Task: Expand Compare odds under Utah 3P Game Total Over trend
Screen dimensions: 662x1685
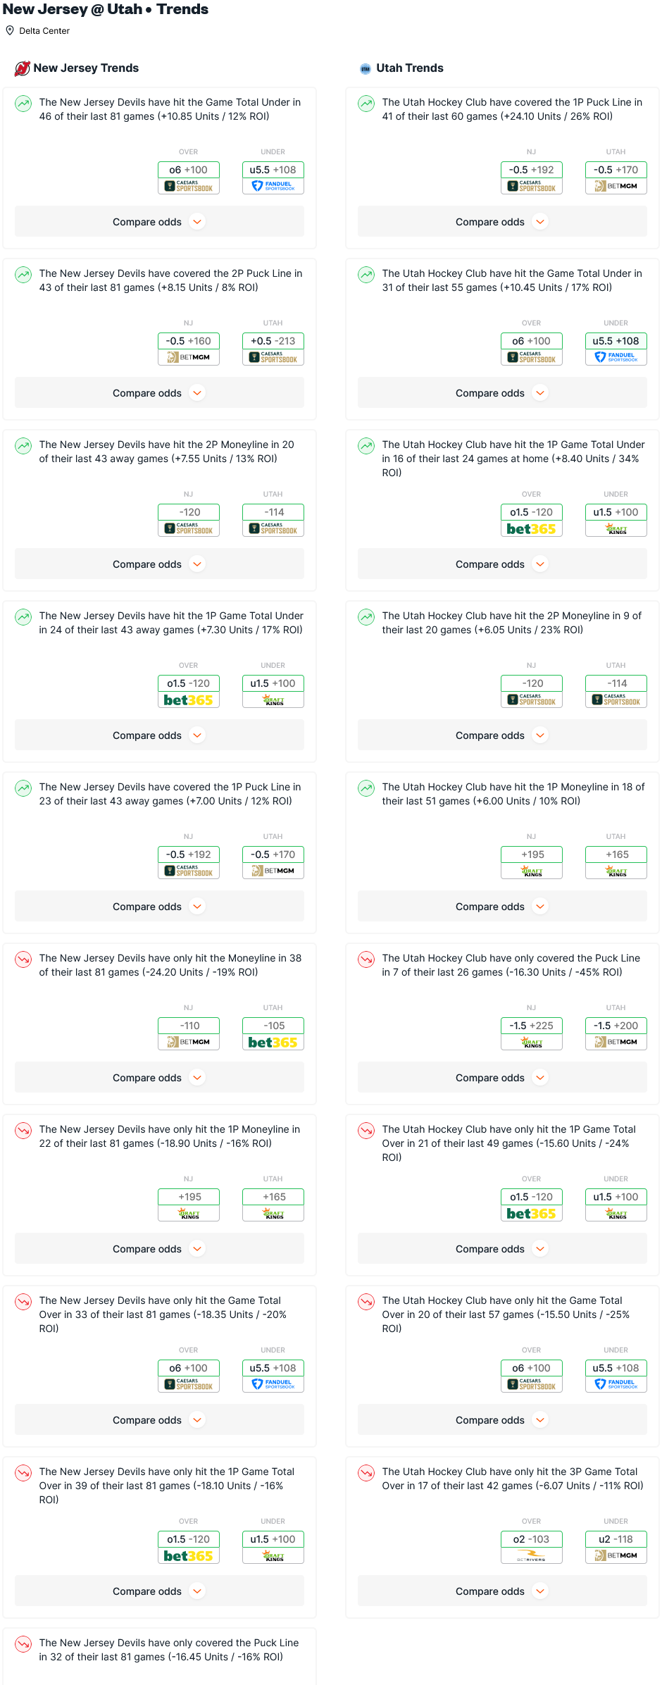Action: tap(502, 1591)
